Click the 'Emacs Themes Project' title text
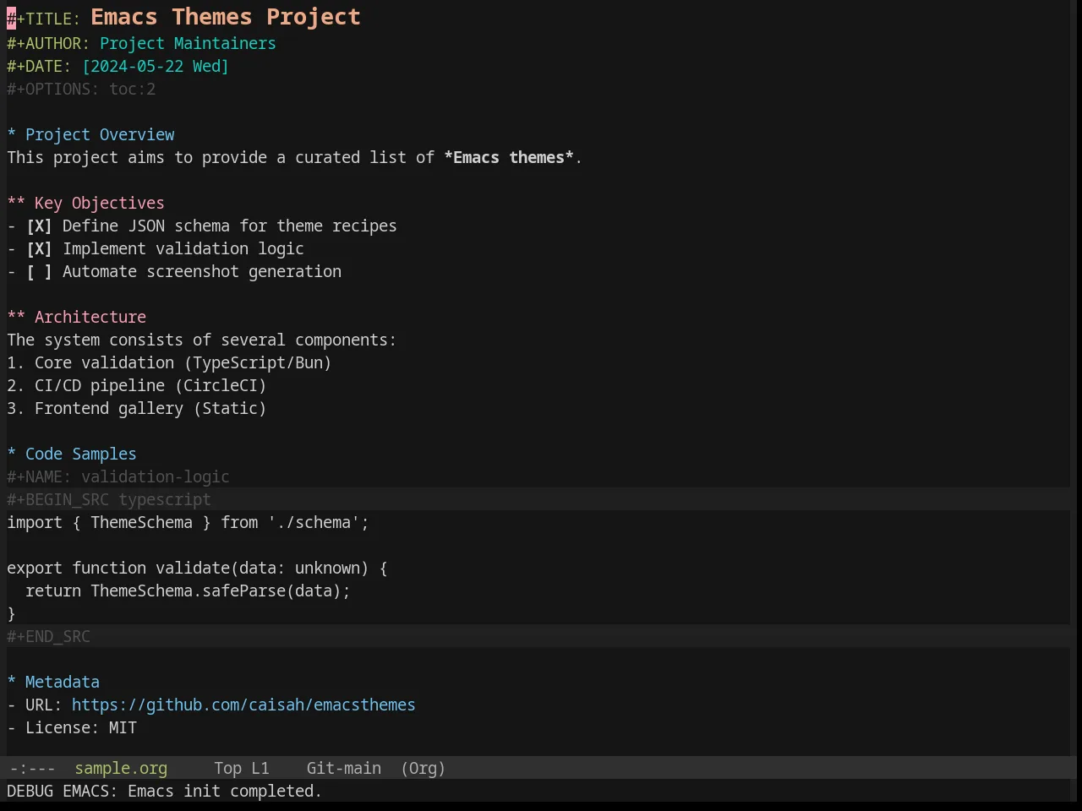Image resolution: width=1082 pixels, height=811 pixels. pos(226,17)
